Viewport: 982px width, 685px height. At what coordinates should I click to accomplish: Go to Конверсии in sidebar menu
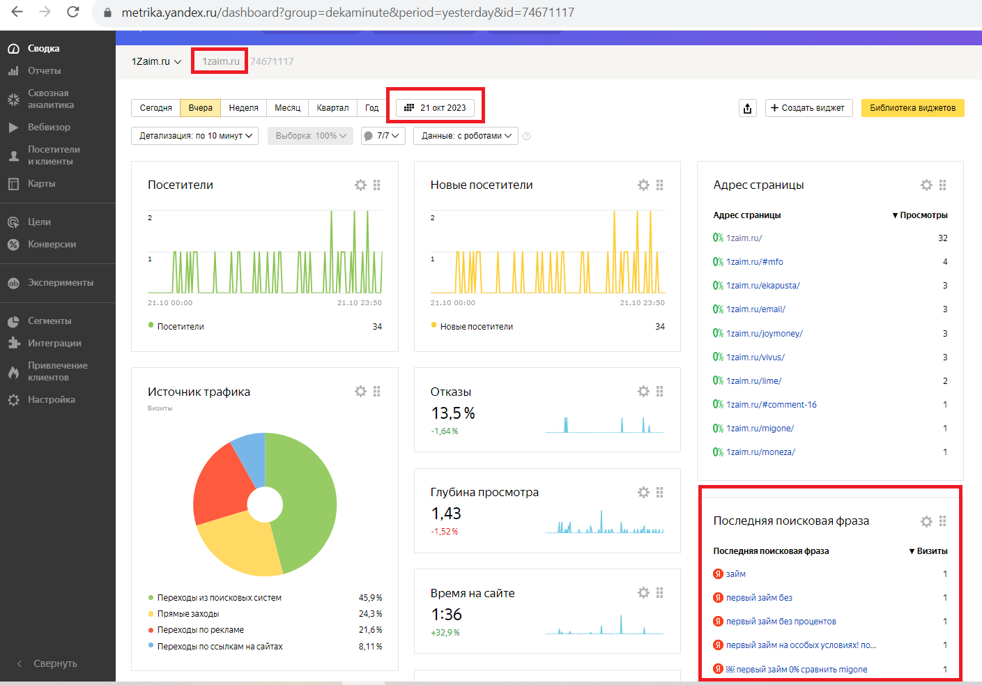(52, 245)
